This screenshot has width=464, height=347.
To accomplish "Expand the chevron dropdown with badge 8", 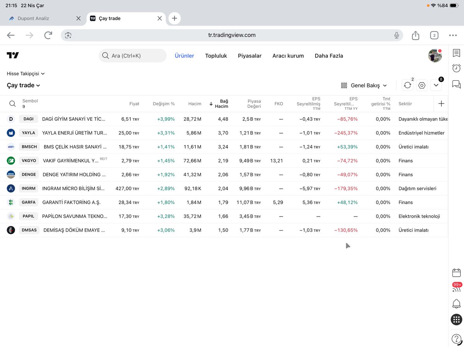I will tap(436, 85).
